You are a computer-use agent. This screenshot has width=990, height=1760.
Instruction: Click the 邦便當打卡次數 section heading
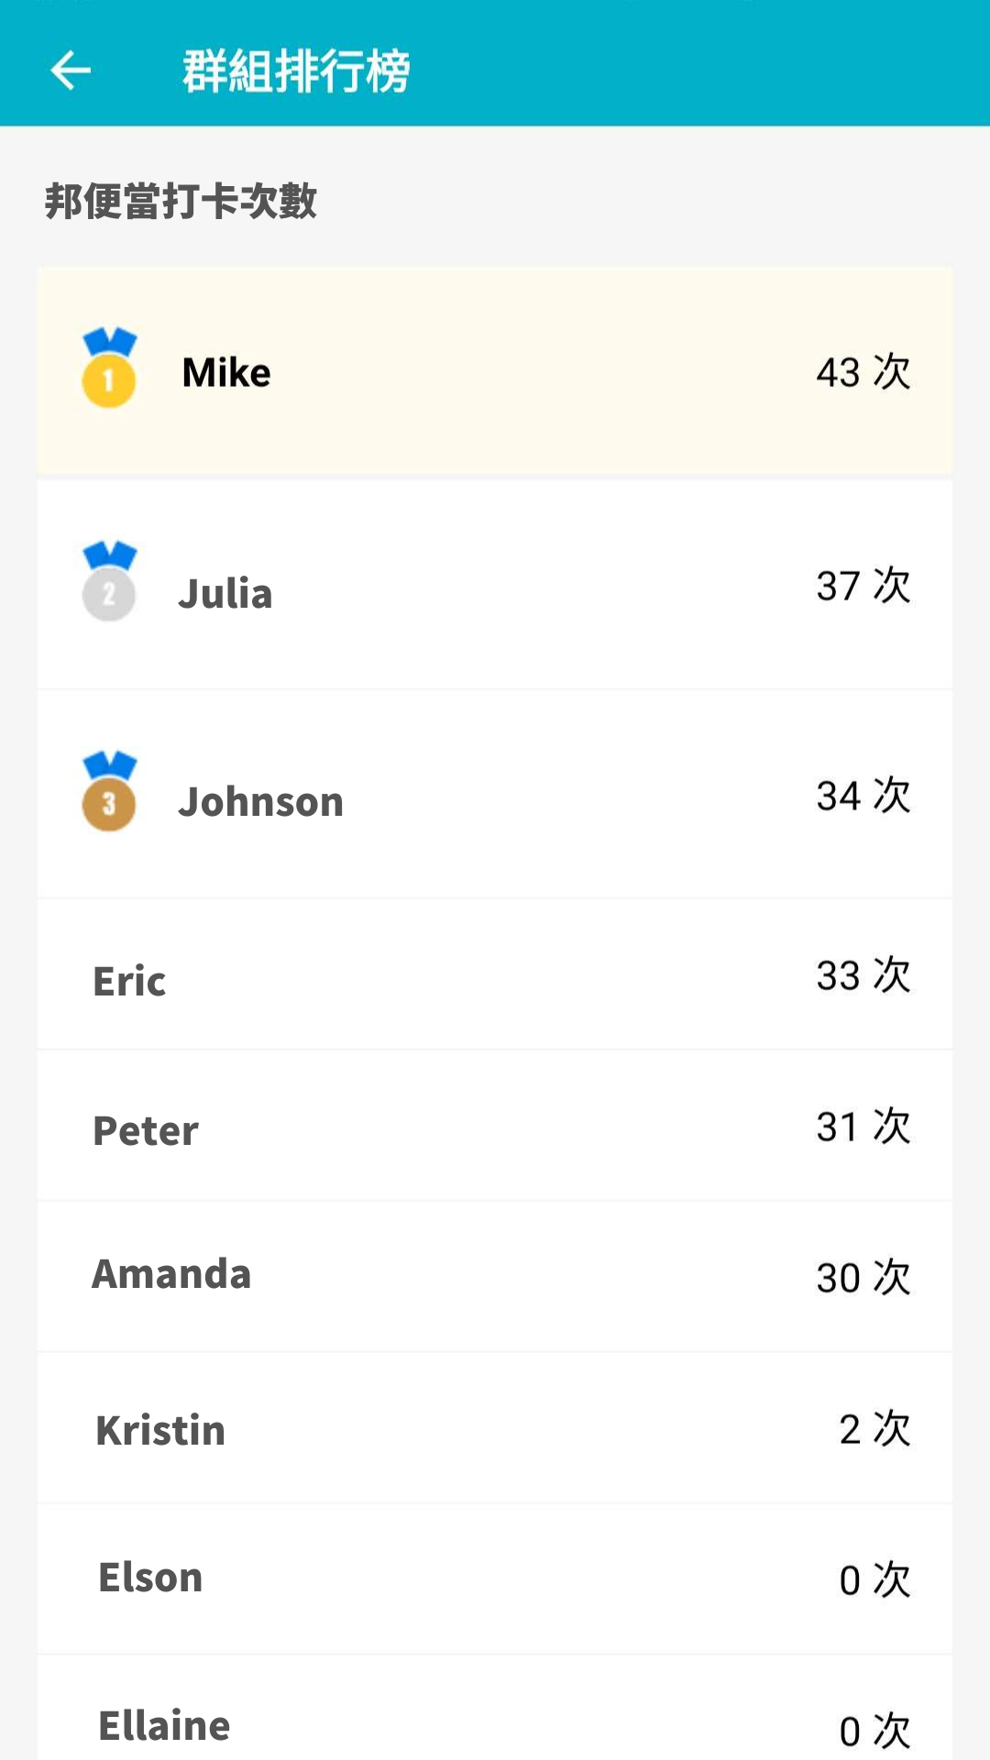coord(181,202)
